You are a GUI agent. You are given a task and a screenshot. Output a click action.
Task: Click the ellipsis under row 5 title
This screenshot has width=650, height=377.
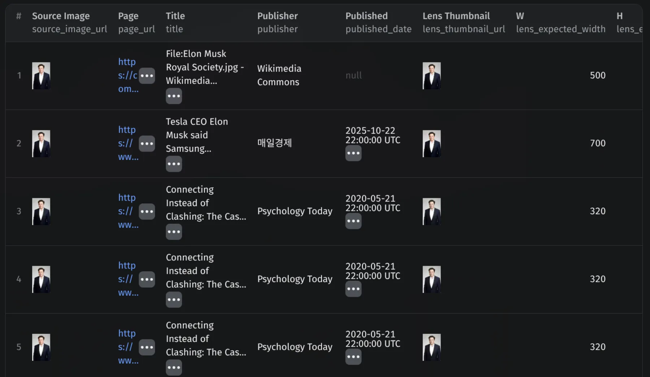tap(174, 367)
